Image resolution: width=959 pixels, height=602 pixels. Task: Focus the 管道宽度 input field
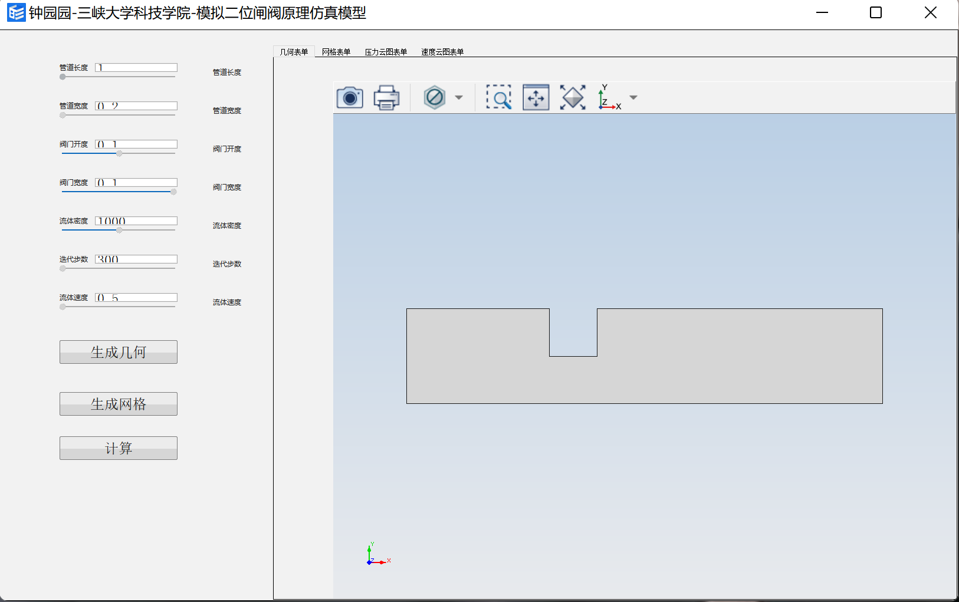point(136,106)
